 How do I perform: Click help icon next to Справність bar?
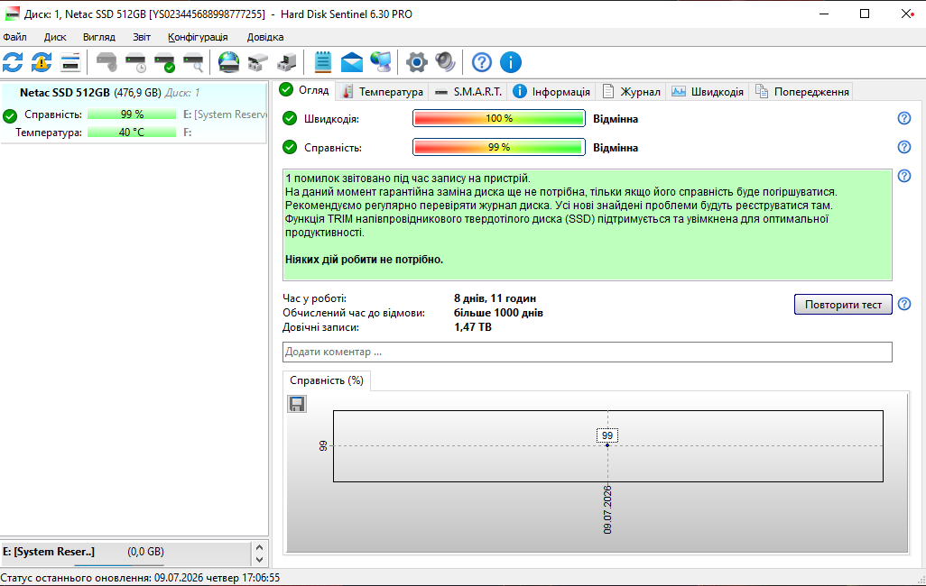(904, 147)
